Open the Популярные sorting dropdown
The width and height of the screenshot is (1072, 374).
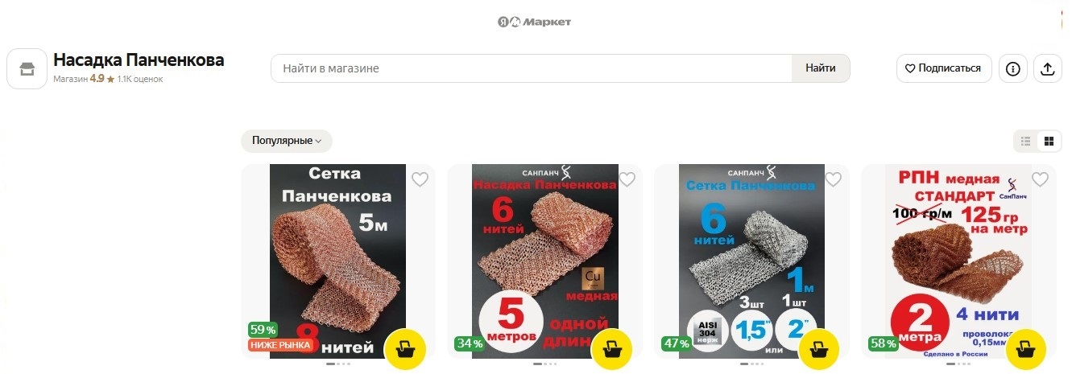287,141
